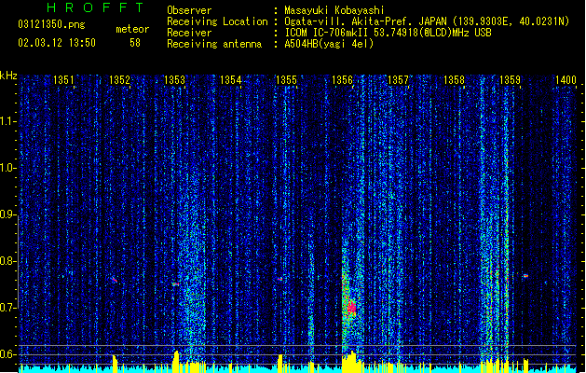
Task: Click the 0.9 kHz axis tick label
Action: [x=7, y=214]
